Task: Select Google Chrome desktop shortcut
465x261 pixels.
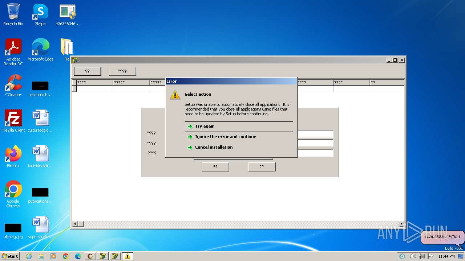Action: [x=13, y=194]
